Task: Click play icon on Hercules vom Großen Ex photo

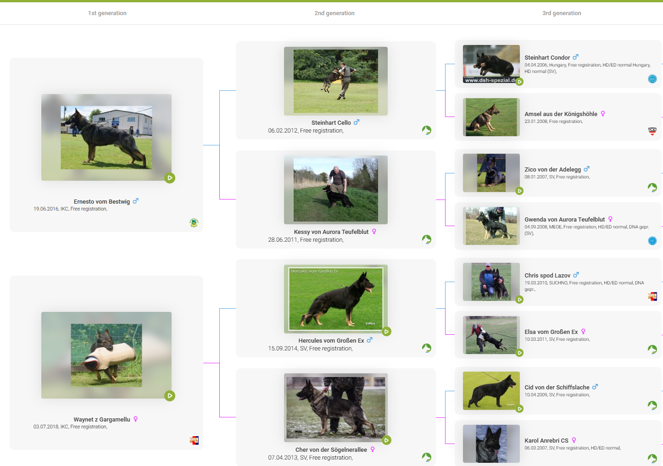Action: point(387,332)
